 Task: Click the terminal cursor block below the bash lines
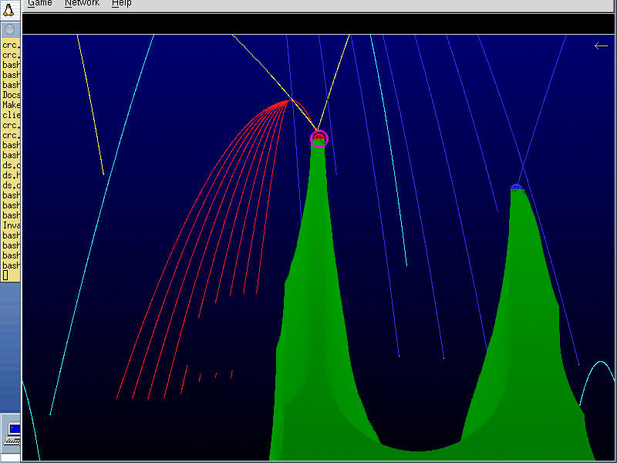coord(5,275)
